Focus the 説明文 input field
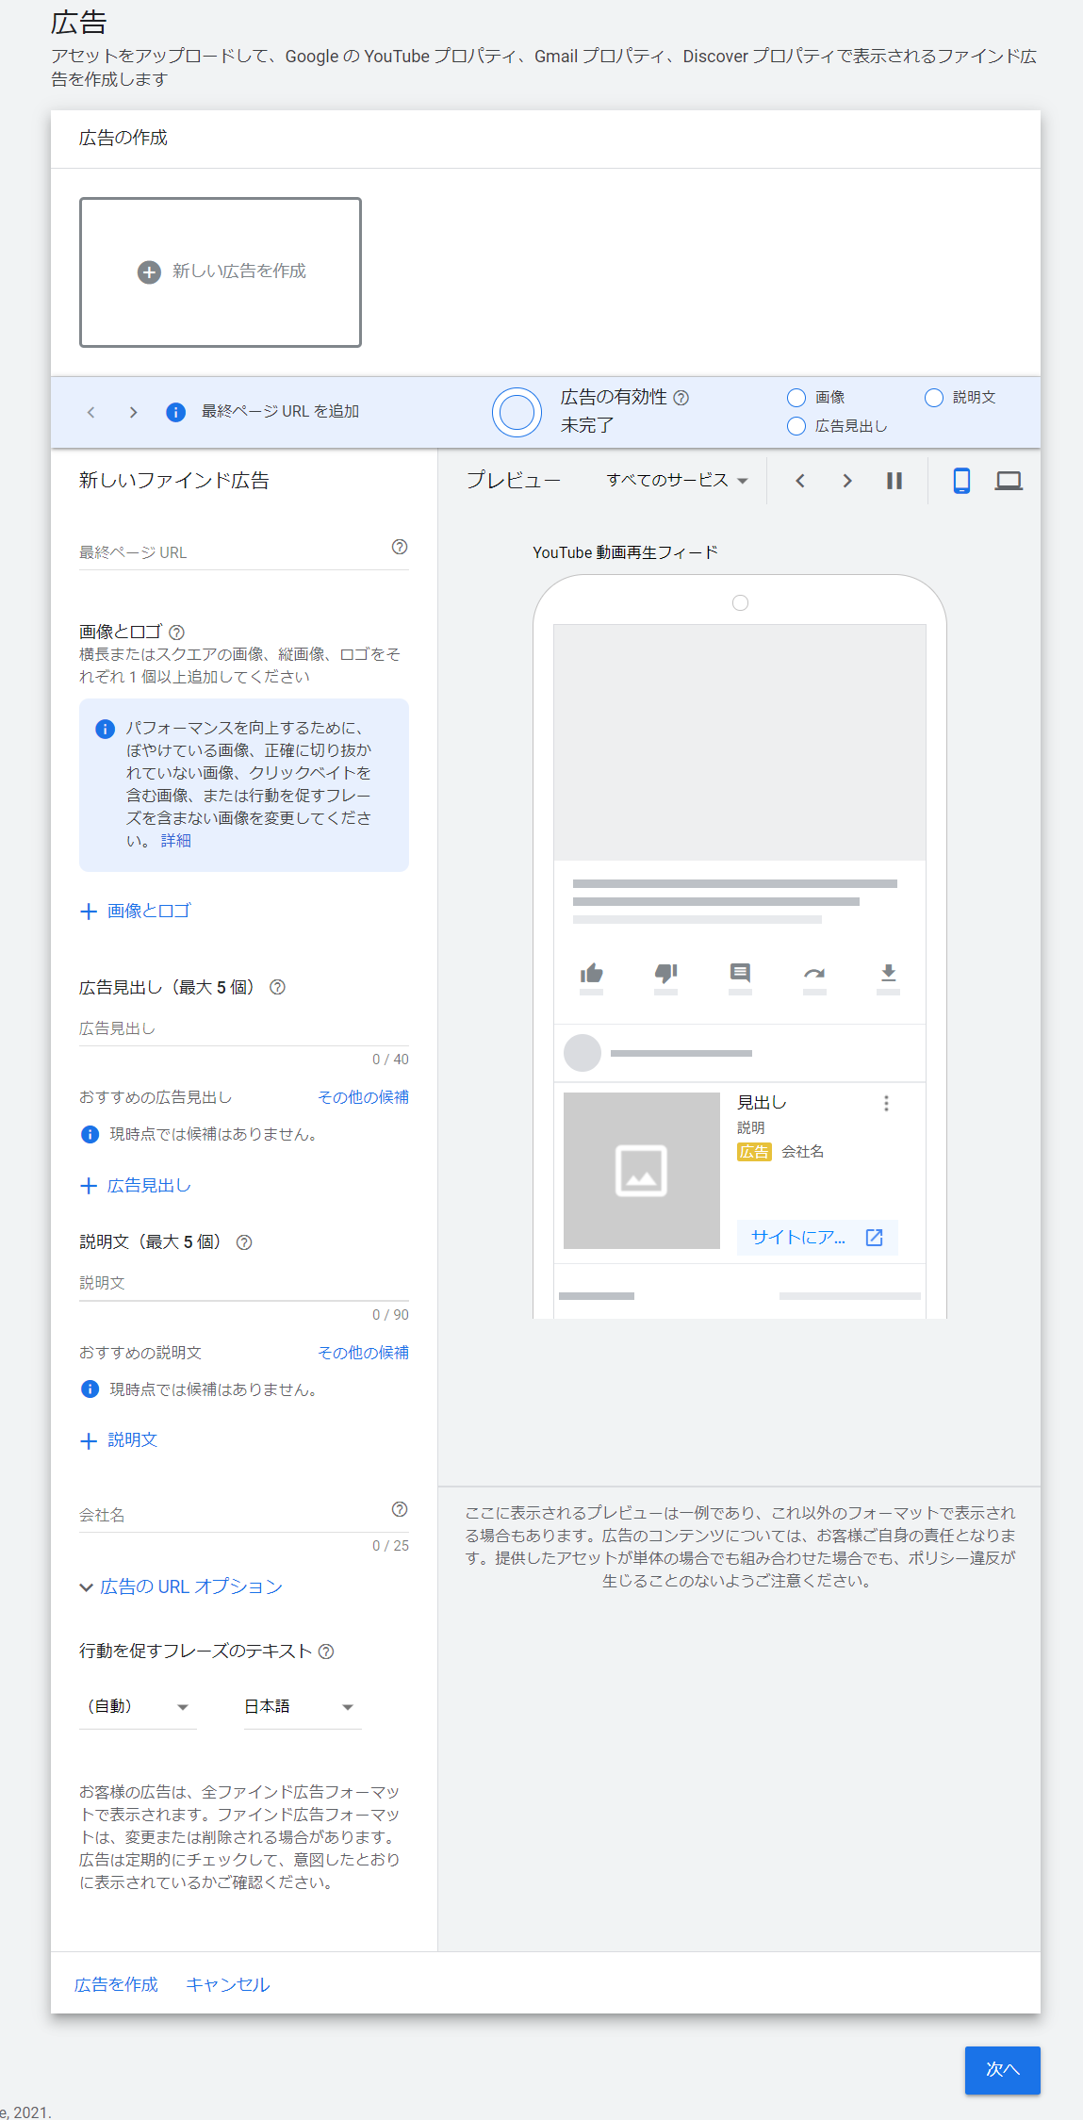 click(244, 1284)
